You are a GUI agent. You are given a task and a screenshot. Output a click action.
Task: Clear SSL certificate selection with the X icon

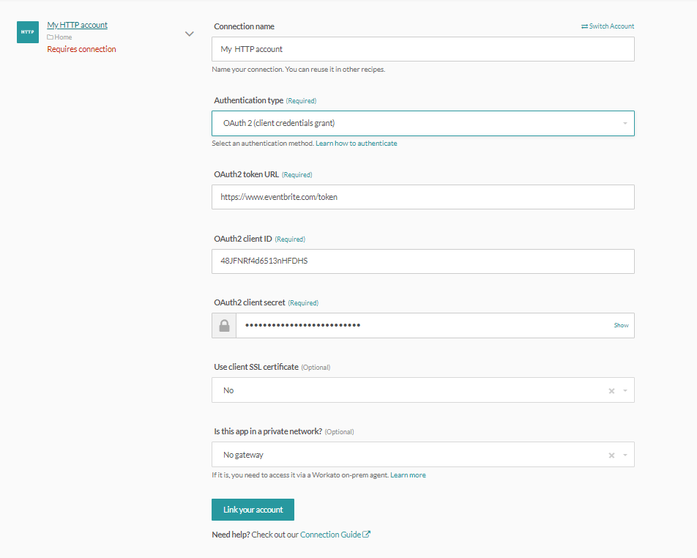click(611, 390)
